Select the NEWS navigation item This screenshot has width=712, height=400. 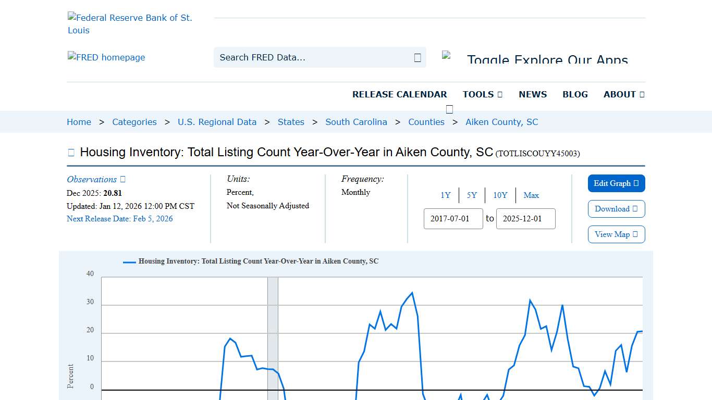pyautogui.click(x=533, y=94)
